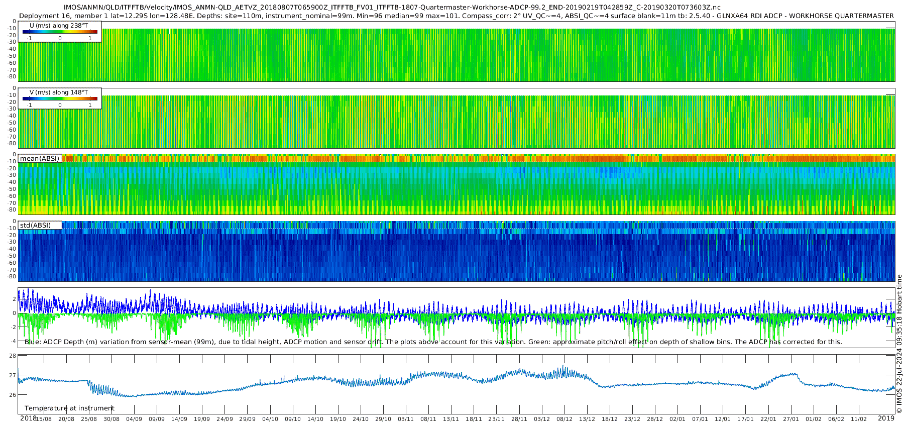
Task: Click the 14/10 date tick label
Action: 315,419
